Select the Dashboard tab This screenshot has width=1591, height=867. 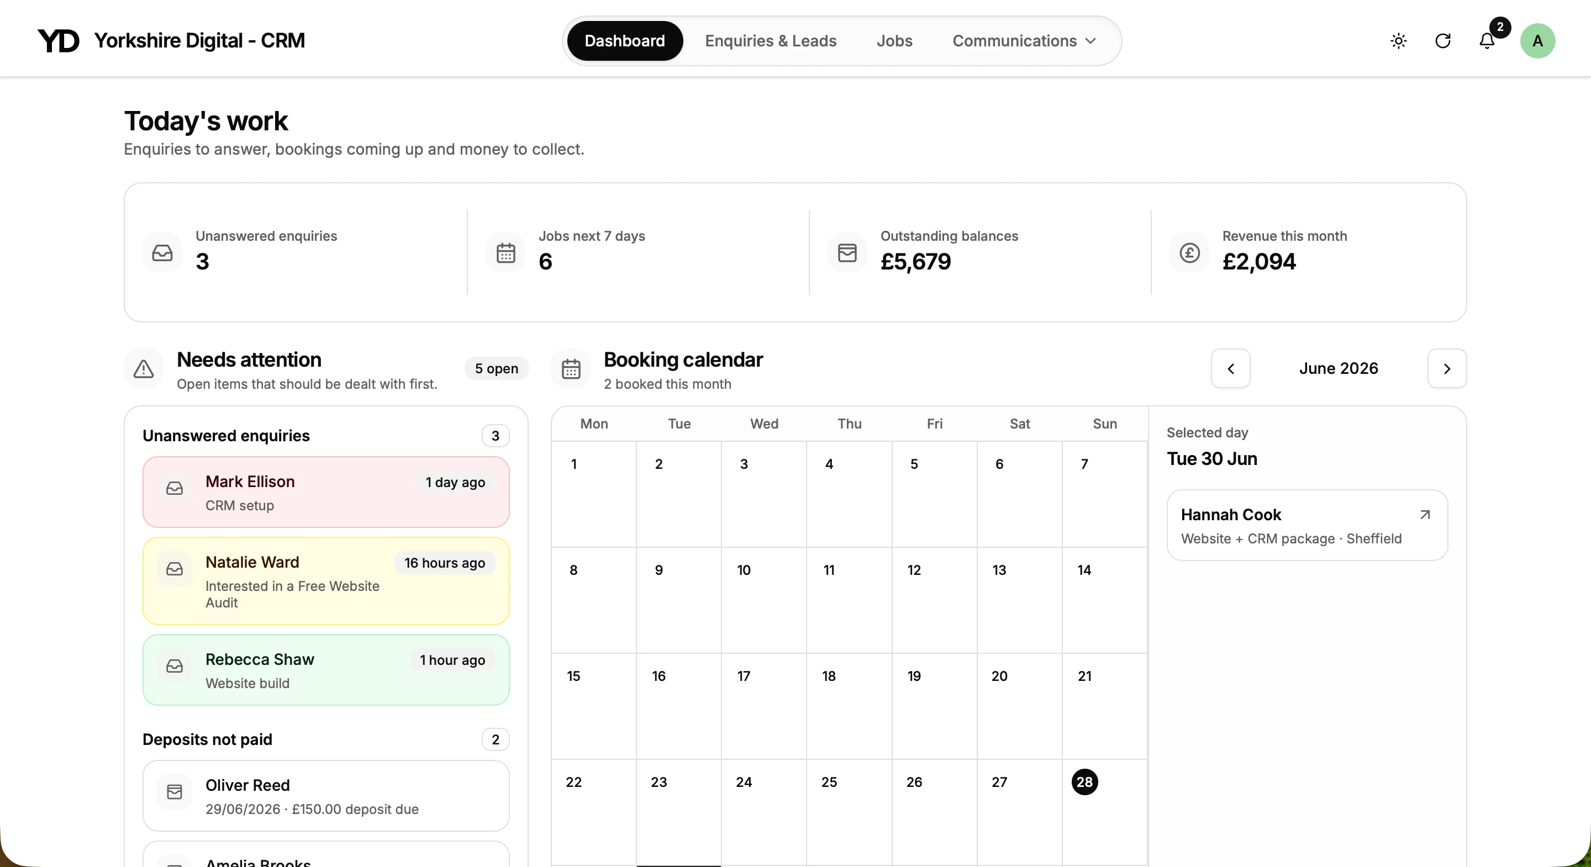coord(624,41)
